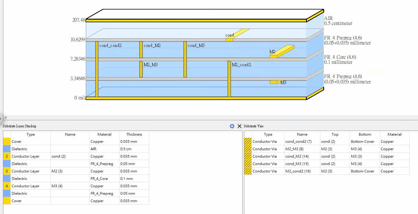Viewport: 418px width, 214px height.
Task: Select the cond_cond2 via in the 3D view
Action: (97, 69)
